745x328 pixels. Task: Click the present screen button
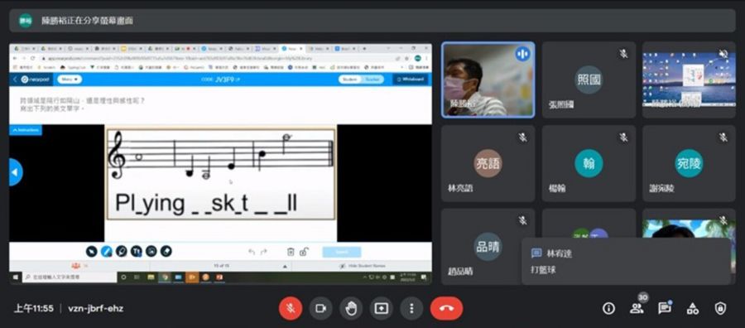[381, 308]
